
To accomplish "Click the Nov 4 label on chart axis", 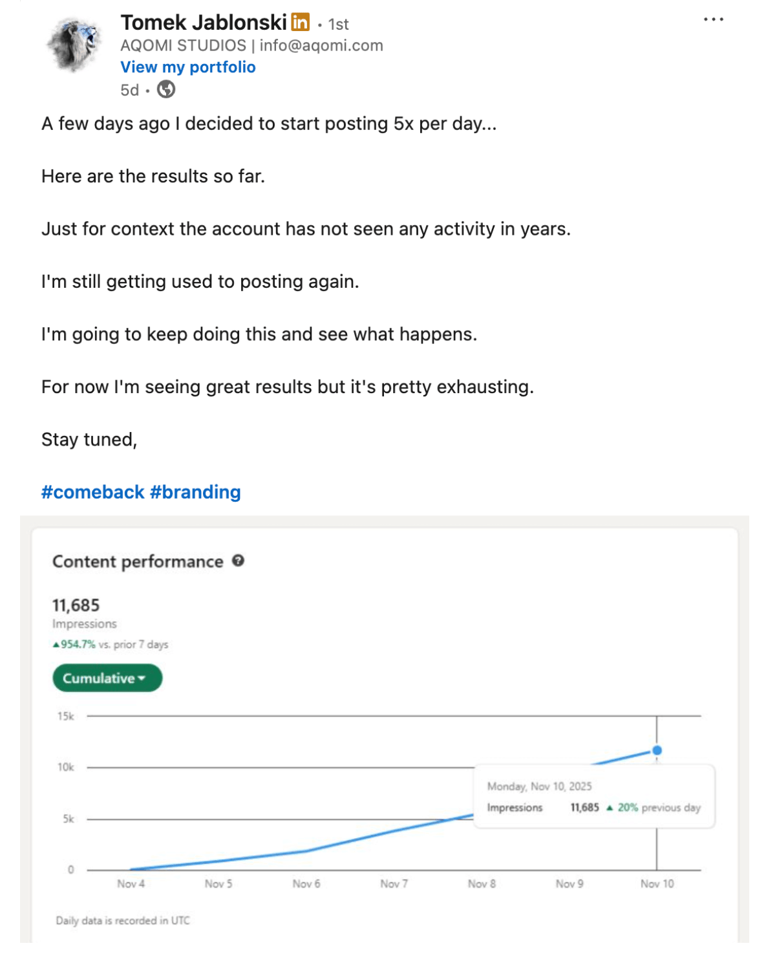I will coord(131,884).
